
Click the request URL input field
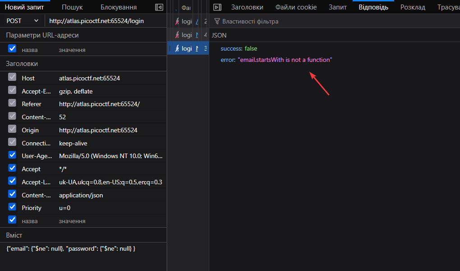[106, 21]
